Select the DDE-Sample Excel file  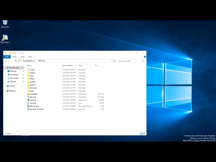tap(34, 106)
